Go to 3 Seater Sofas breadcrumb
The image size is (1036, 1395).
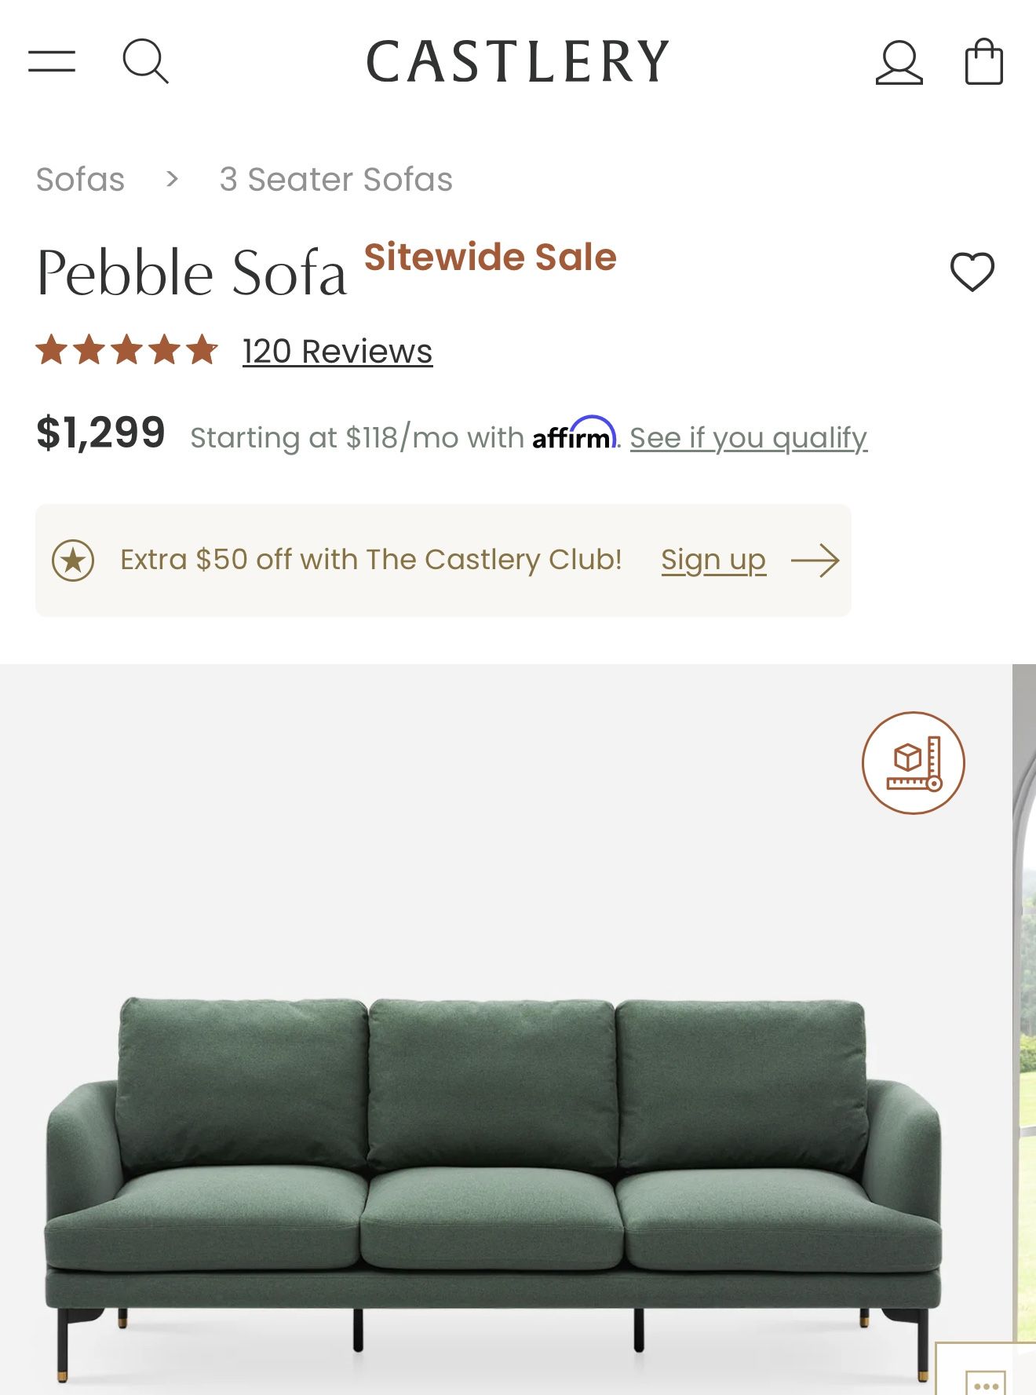click(x=336, y=180)
